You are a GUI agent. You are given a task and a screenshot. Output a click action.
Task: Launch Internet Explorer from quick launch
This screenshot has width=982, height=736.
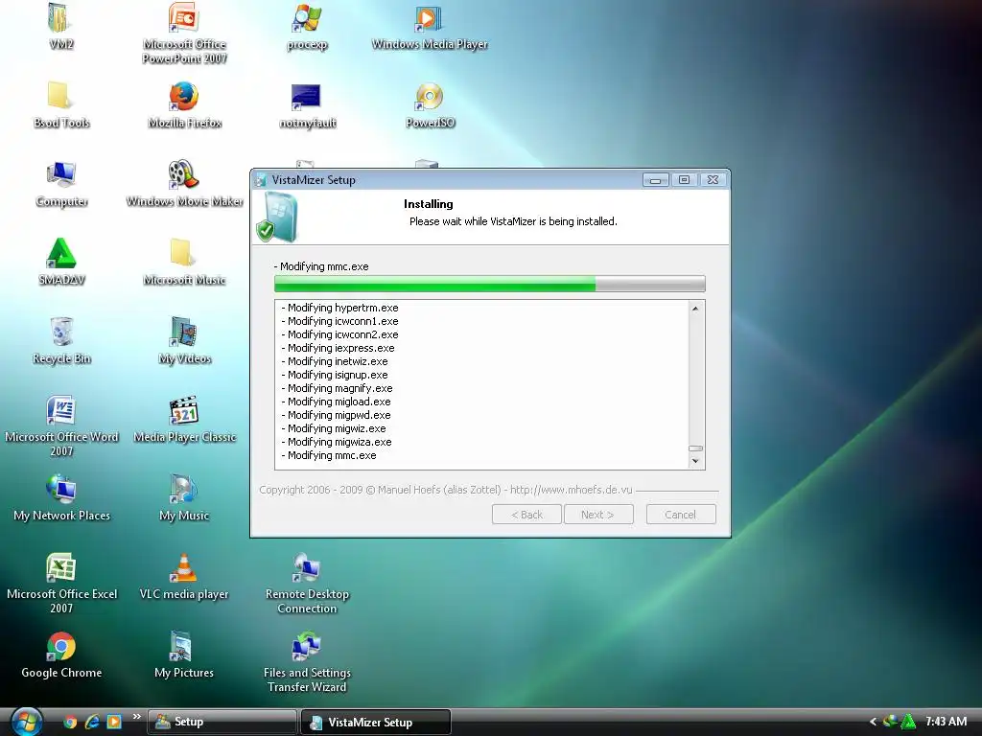[92, 722]
